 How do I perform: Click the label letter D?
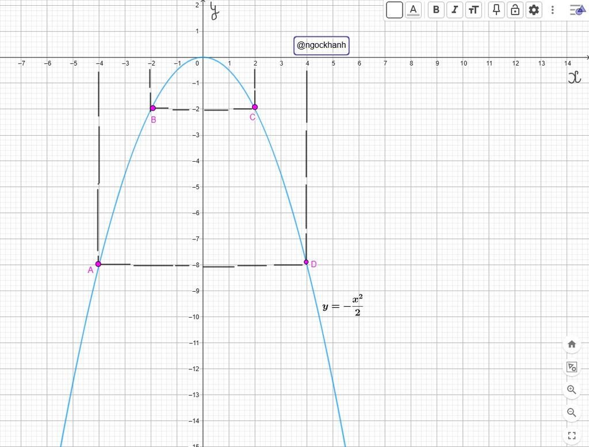click(x=313, y=265)
